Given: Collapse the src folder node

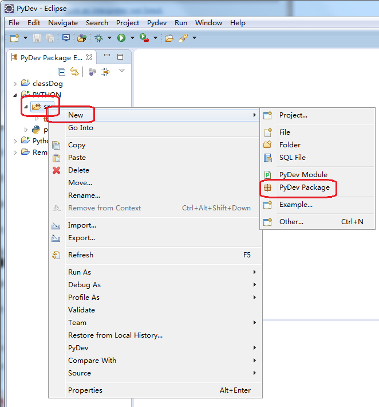Looking at the screenshot, I should (26, 107).
